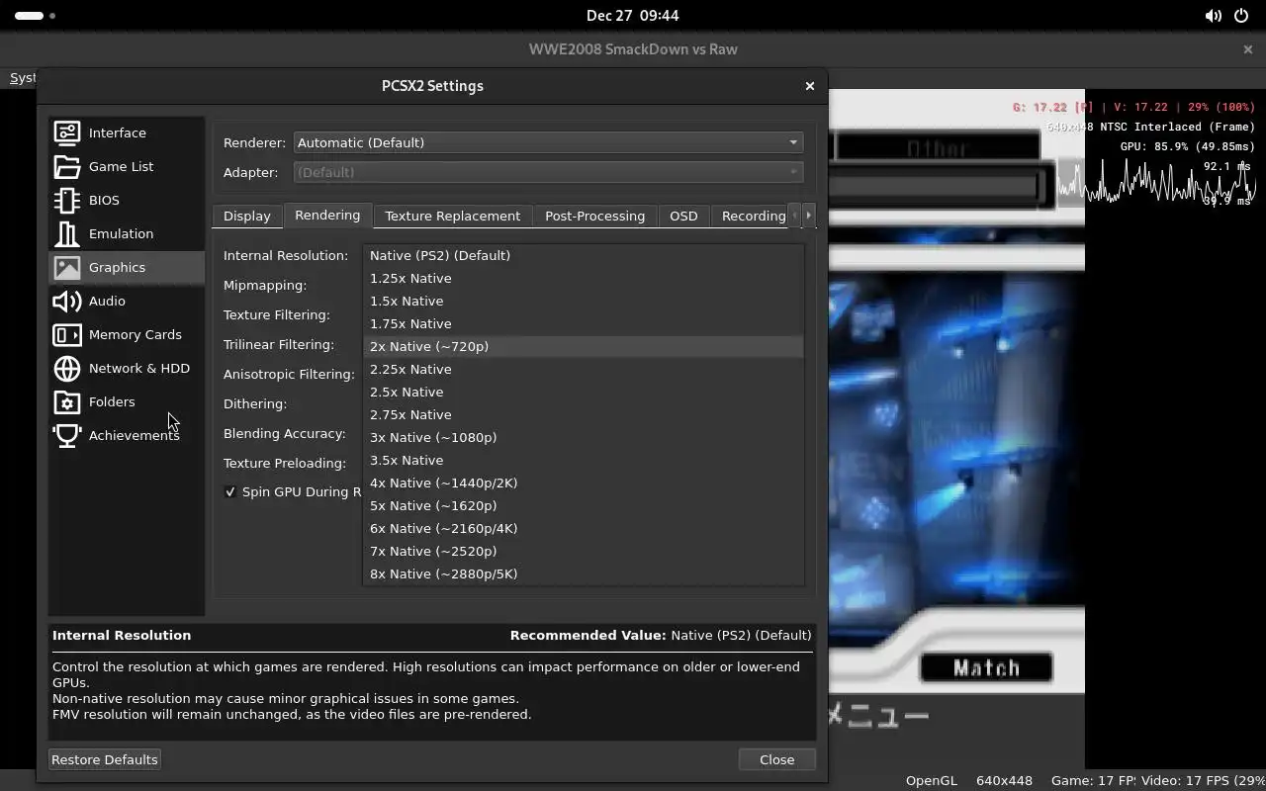Select 3.5x Native resolution
The image size is (1266, 791).
[584, 460]
